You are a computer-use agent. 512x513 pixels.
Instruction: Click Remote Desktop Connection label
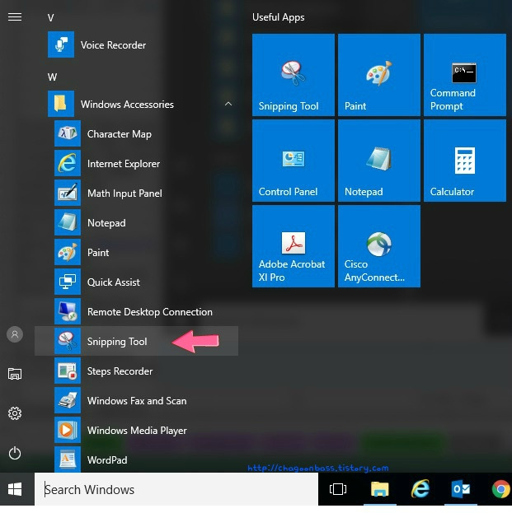(150, 312)
